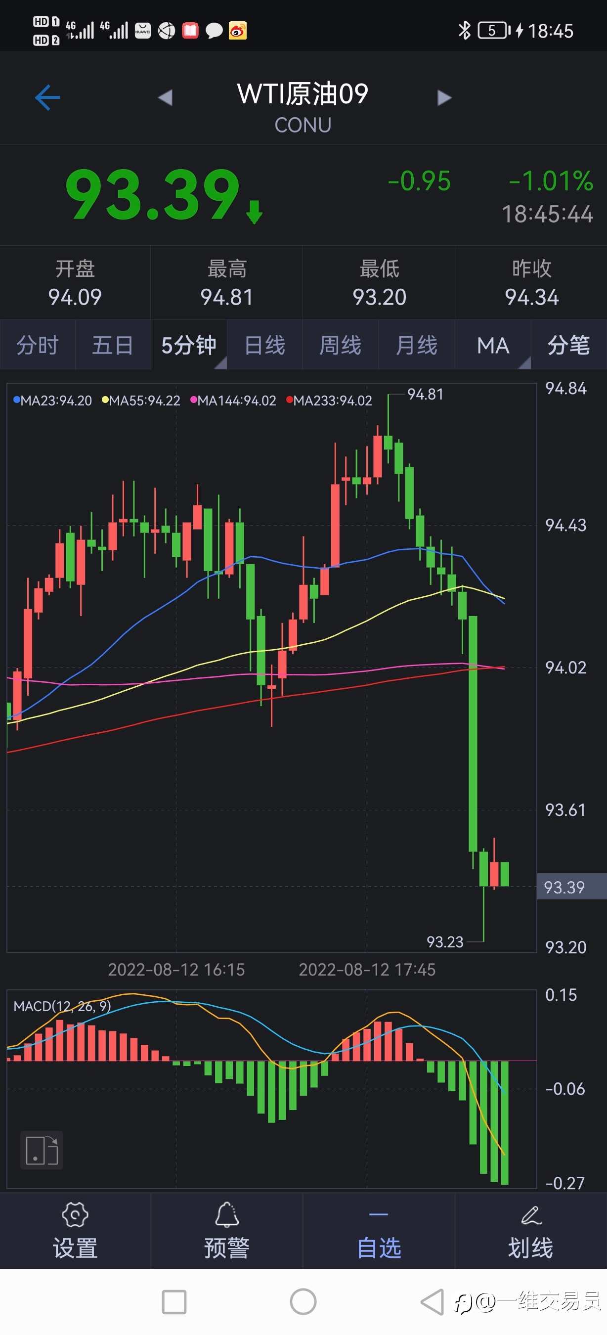Viewport: 607px width, 1335px height.
Task: Tap the WTI原油09 title
Action: tap(303, 94)
